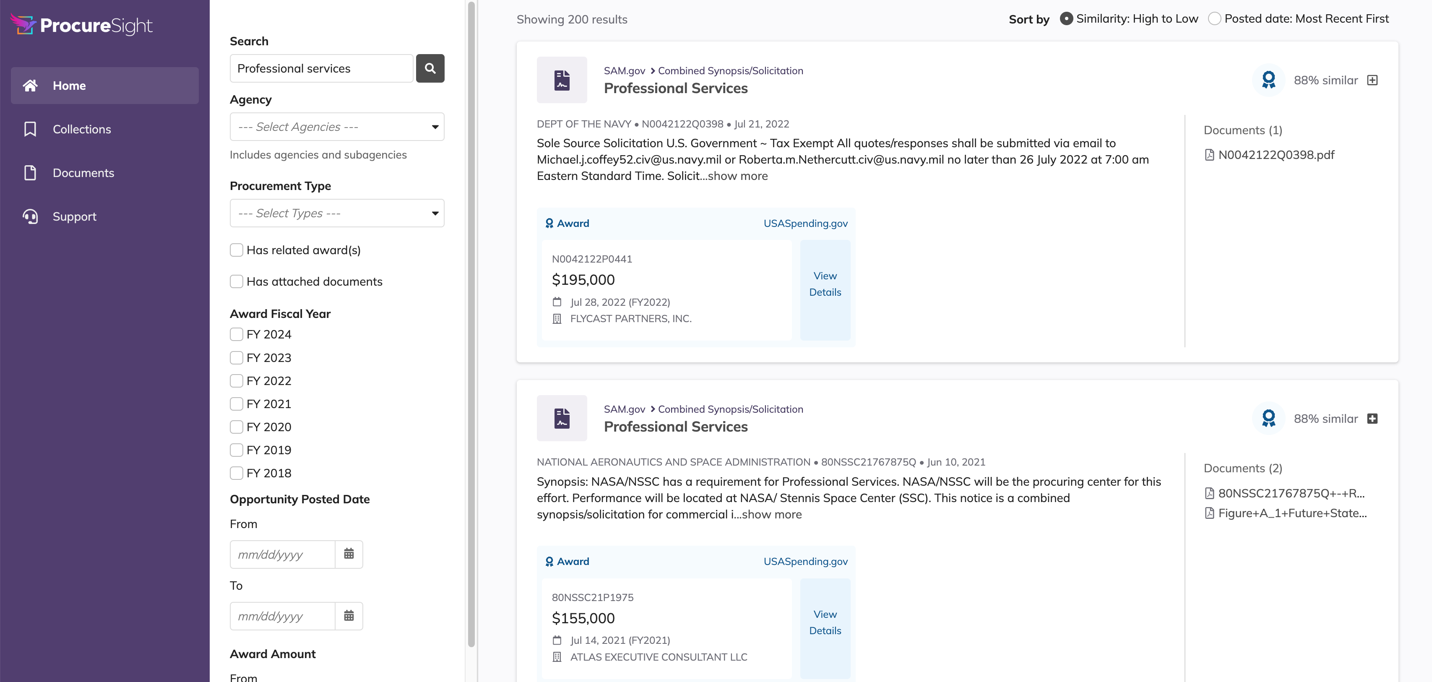This screenshot has height=682, width=1432.
Task: Click the search magnifier button
Action: click(430, 68)
